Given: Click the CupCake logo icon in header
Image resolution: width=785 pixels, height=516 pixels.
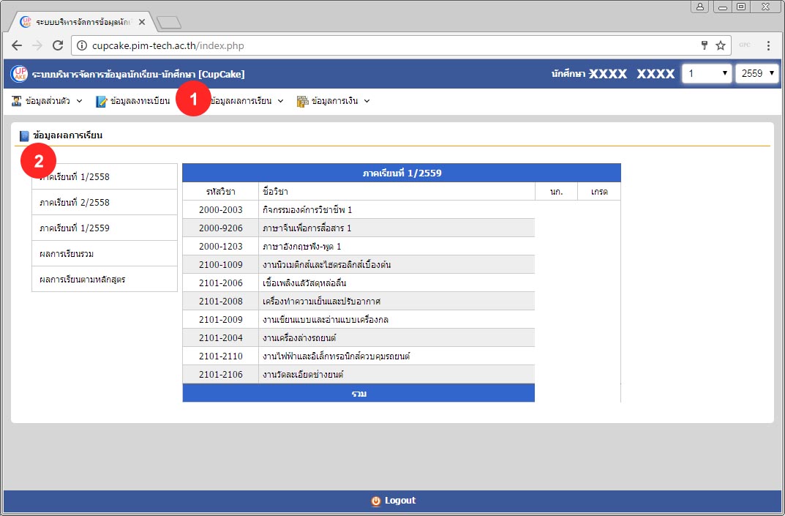Looking at the screenshot, I should click(19, 74).
